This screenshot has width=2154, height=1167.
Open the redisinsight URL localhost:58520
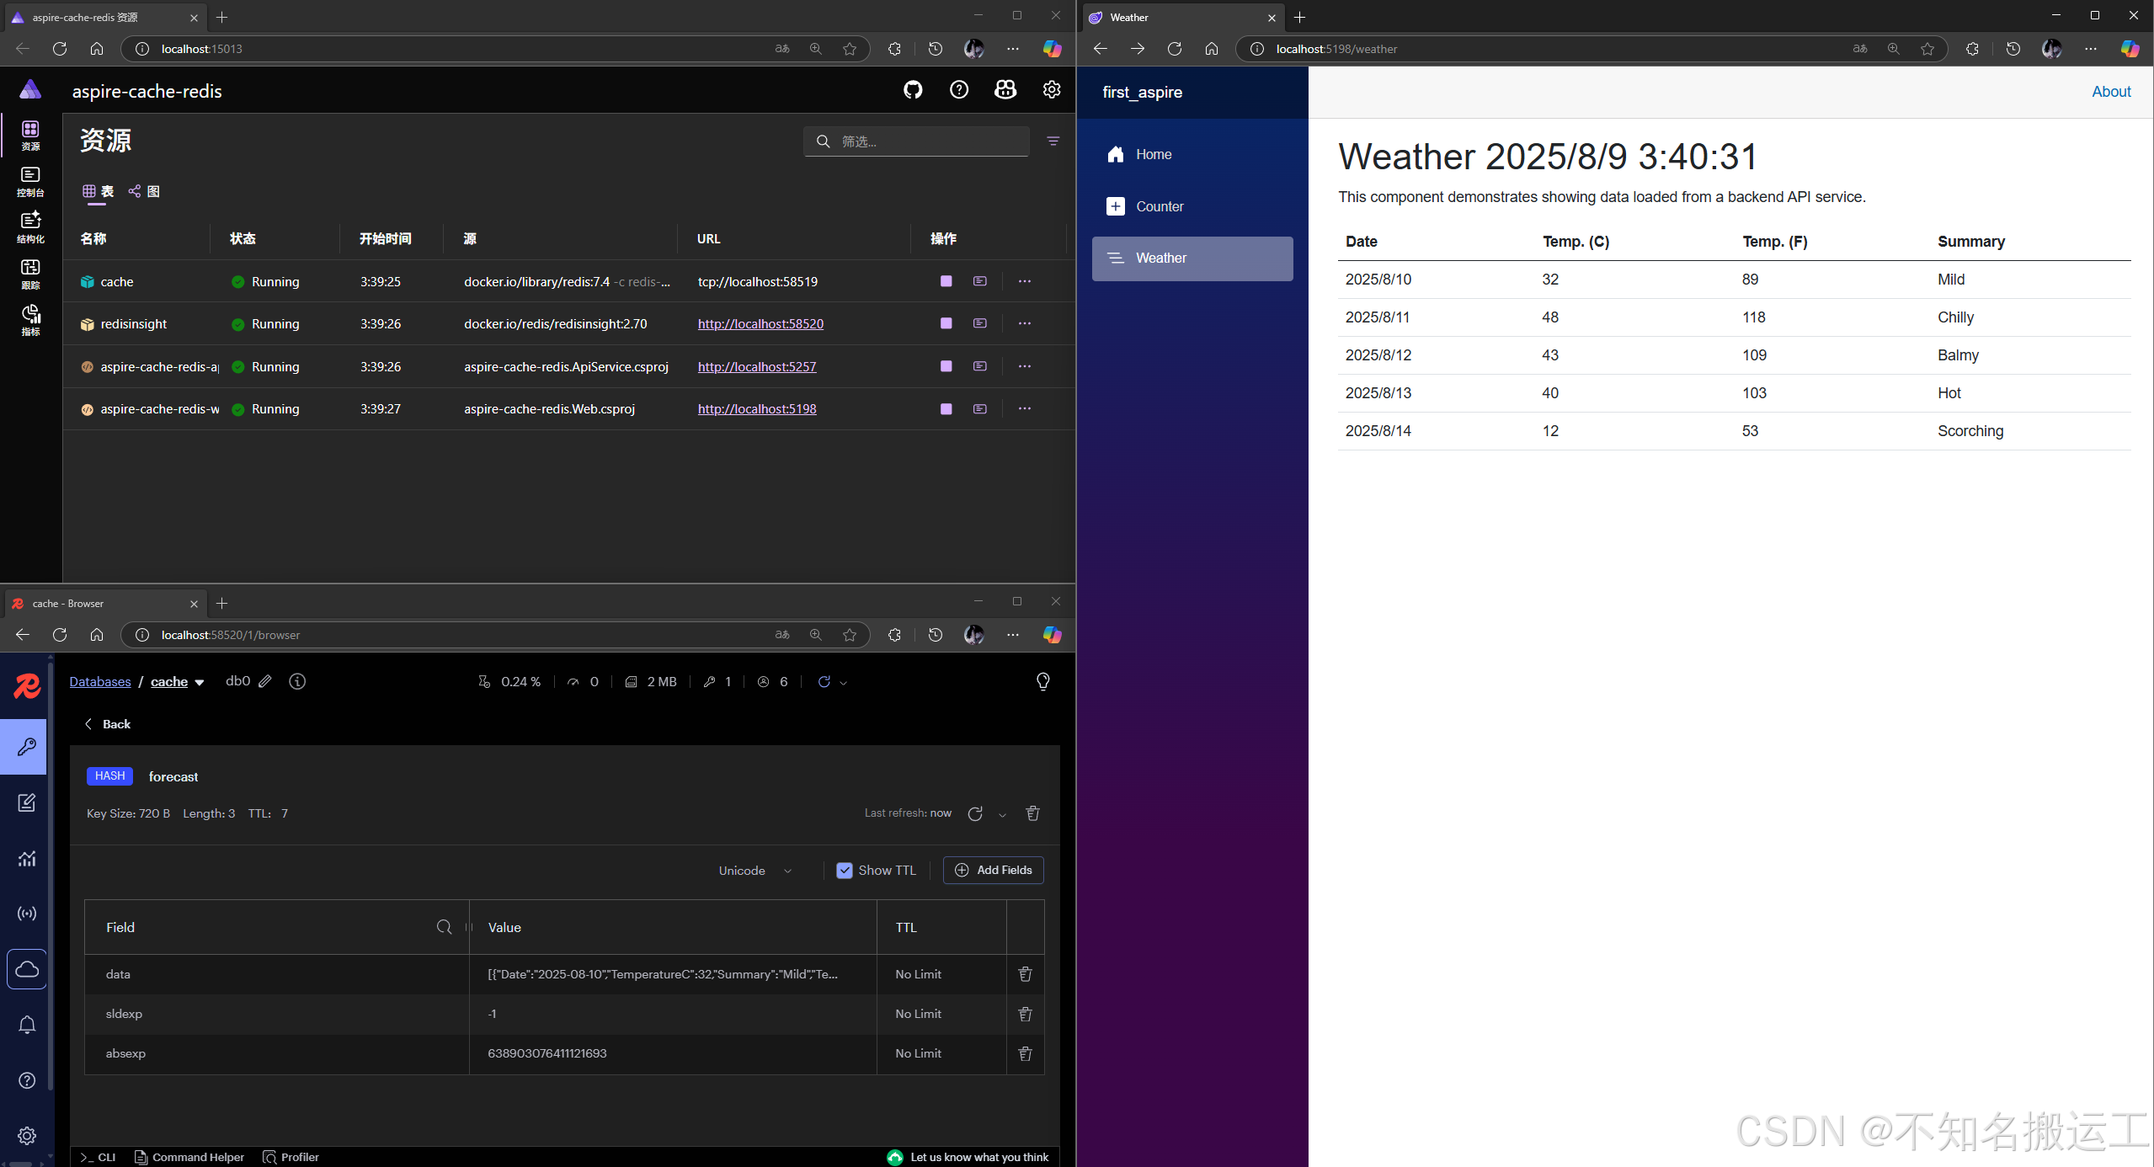pos(760,324)
